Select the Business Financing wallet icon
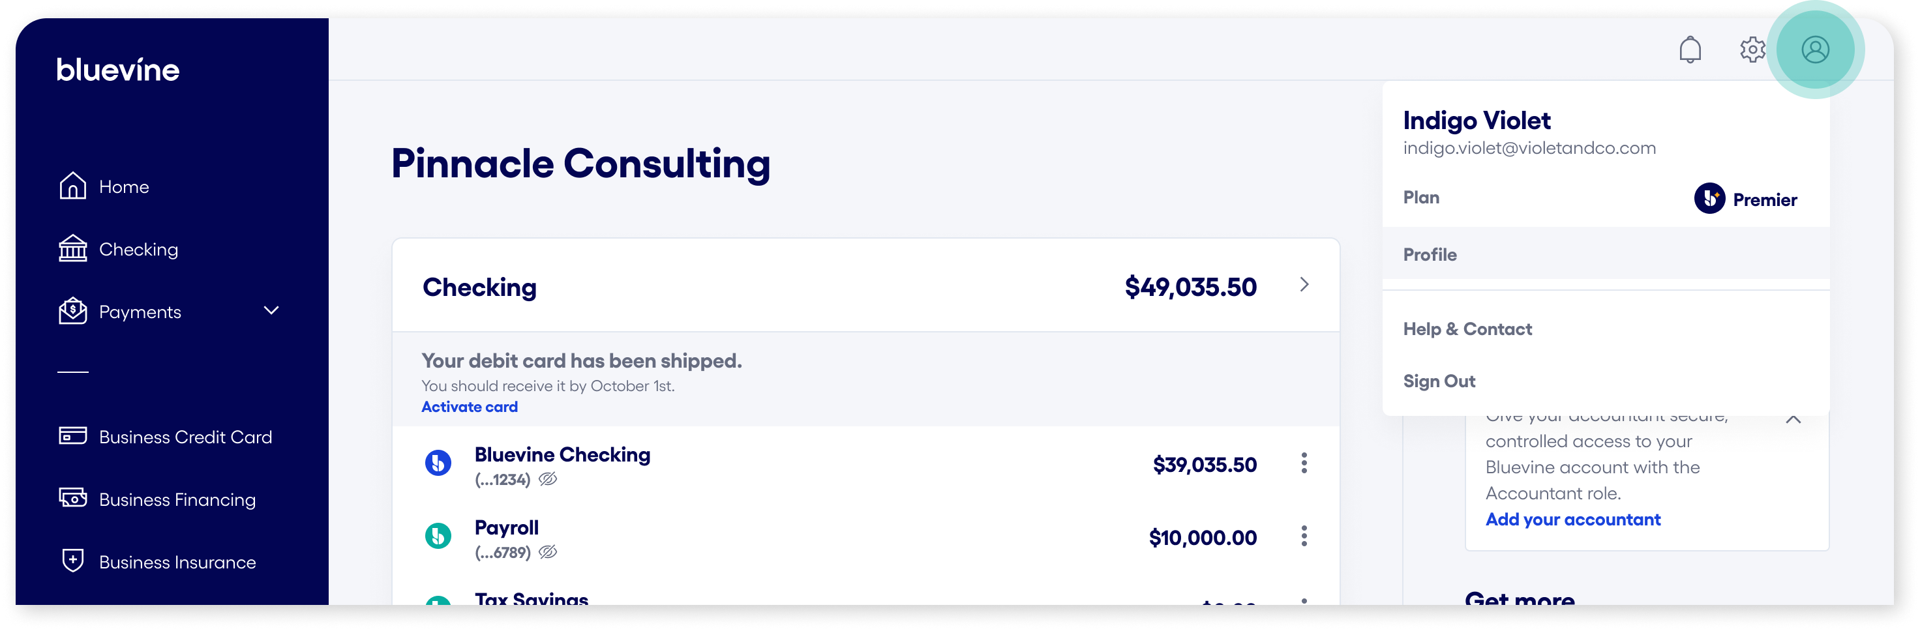The height and width of the screenshot is (631, 1920). pyautogui.click(x=72, y=499)
